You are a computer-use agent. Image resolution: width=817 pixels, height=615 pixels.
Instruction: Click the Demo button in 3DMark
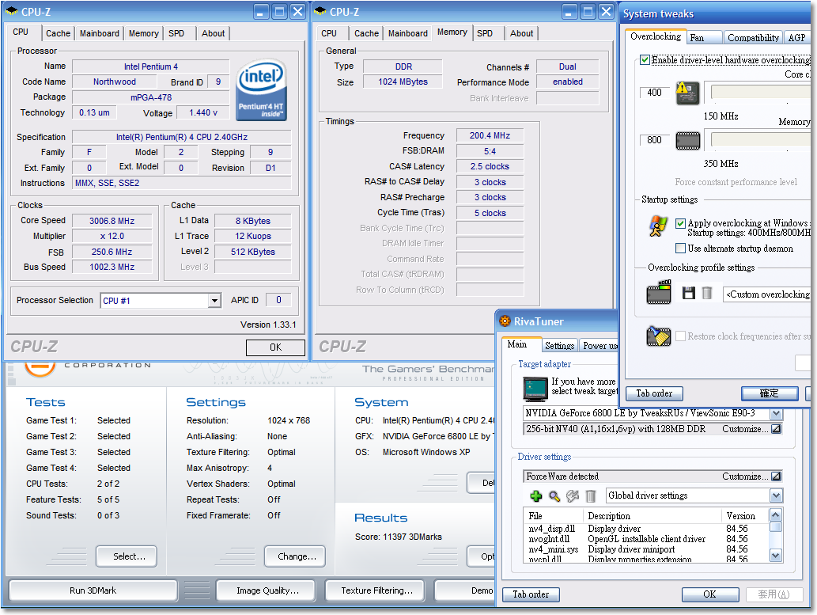(x=464, y=590)
